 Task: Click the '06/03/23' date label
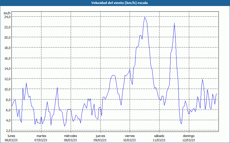click(x=11, y=140)
